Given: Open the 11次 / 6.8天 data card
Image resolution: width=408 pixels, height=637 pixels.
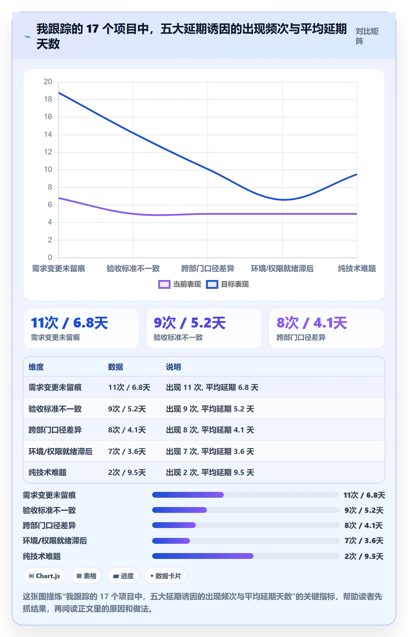Looking at the screenshot, I should pos(81,328).
